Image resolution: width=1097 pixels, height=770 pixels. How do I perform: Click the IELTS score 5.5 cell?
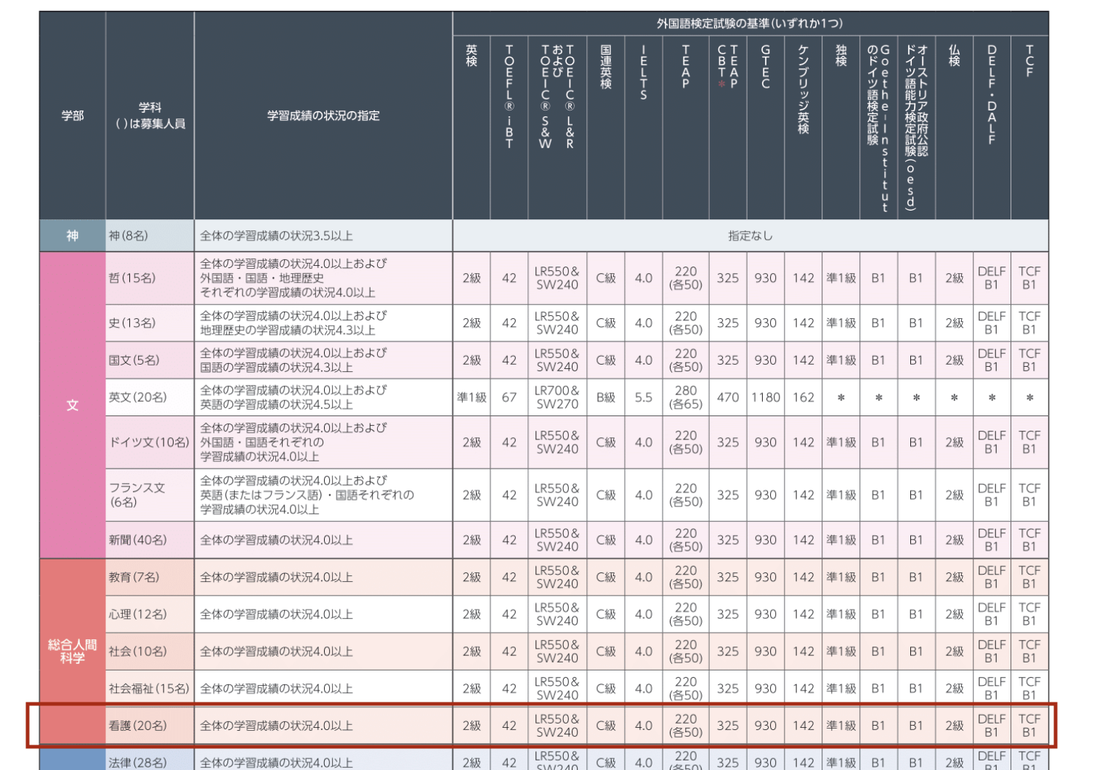click(x=644, y=398)
